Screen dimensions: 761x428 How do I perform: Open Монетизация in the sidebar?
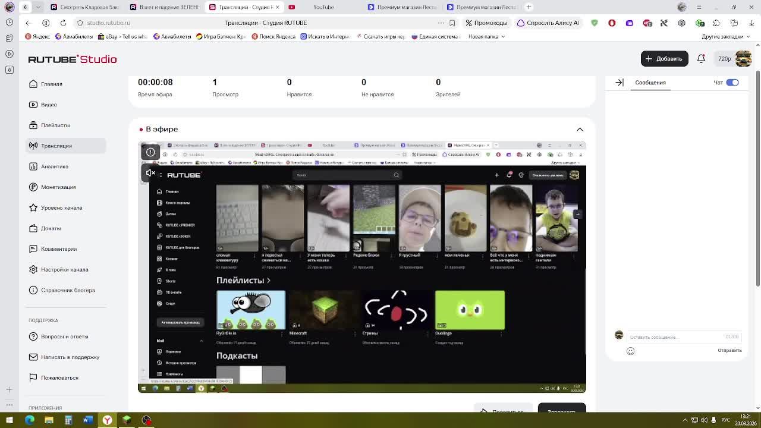[65, 187]
